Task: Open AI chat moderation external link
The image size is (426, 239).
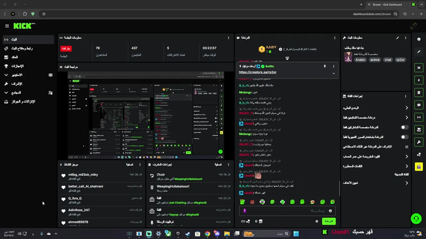Action: pyautogui.click(x=407, y=147)
